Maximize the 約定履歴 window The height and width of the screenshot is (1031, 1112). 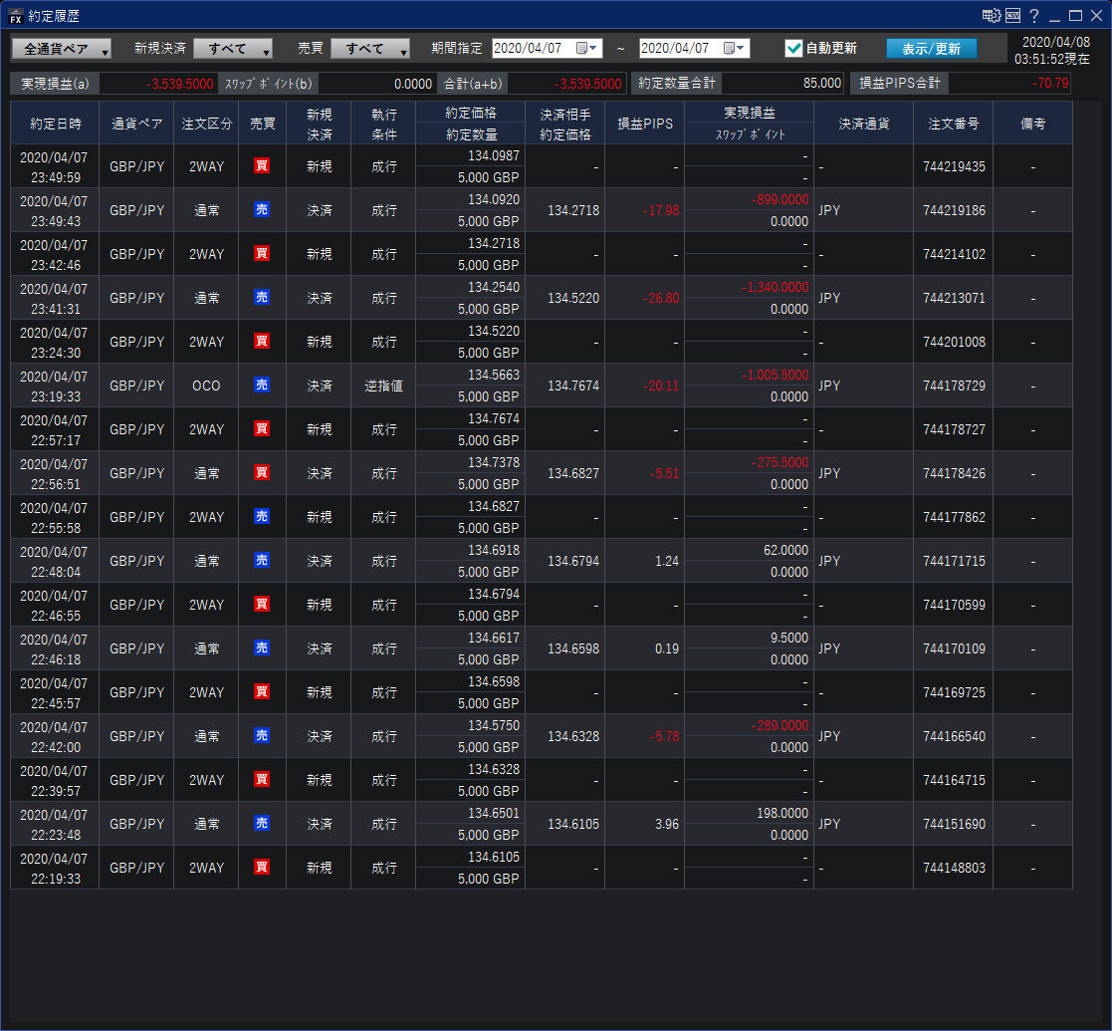pos(1075,16)
